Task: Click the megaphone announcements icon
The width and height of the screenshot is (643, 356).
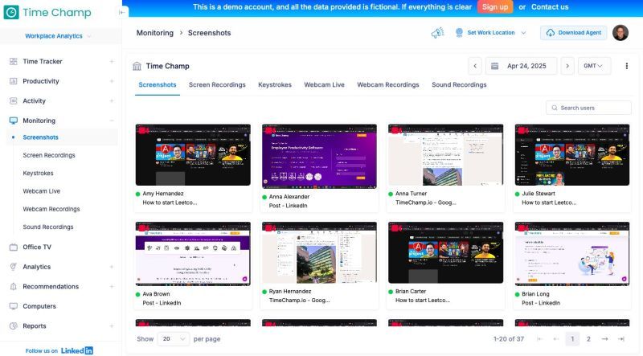Action: (437, 33)
